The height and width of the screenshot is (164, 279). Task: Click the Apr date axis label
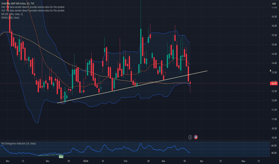pos(201,161)
